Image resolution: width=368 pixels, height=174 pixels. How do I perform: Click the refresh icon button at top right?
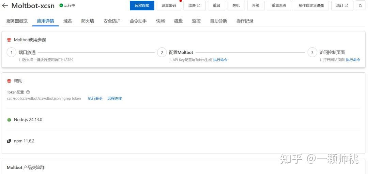pyautogui.click(x=361, y=5)
